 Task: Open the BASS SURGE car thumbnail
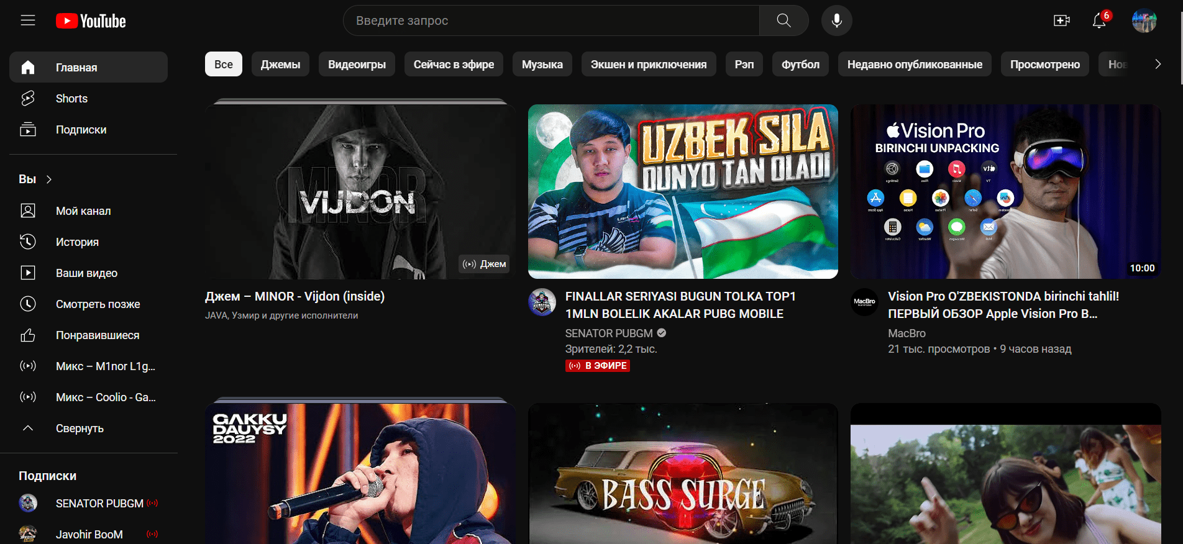pyautogui.click(x=683, y=474)
